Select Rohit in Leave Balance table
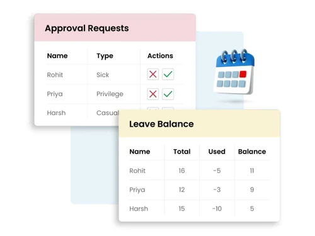This screenshot has height=236, width=315. coord(137,171)
